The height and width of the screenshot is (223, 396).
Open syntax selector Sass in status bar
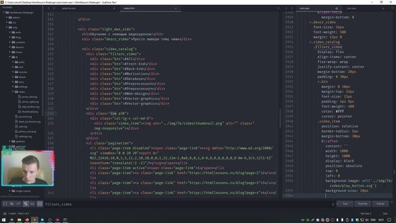coord(385,214)
